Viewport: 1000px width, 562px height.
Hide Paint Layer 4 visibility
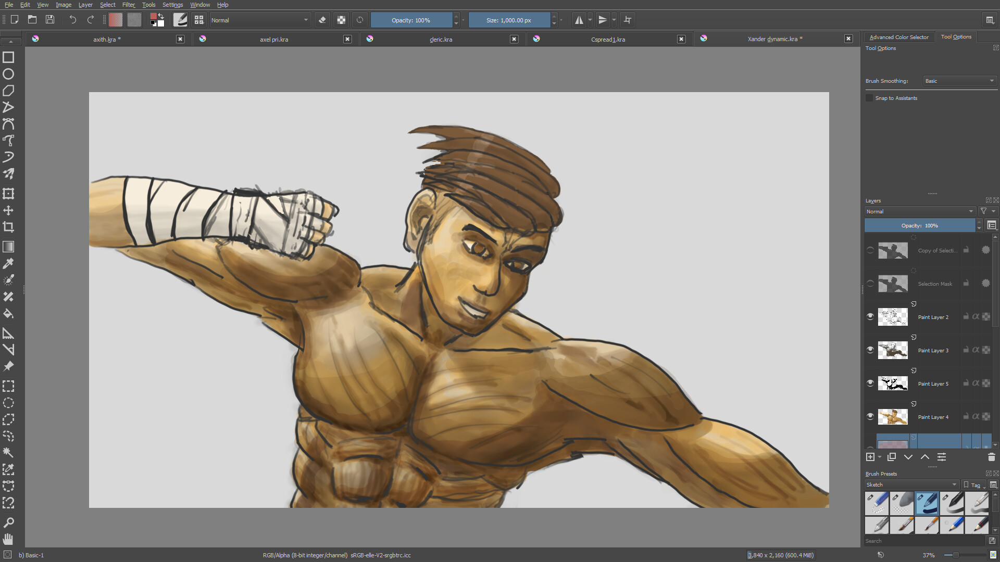[x=870, y=416]
